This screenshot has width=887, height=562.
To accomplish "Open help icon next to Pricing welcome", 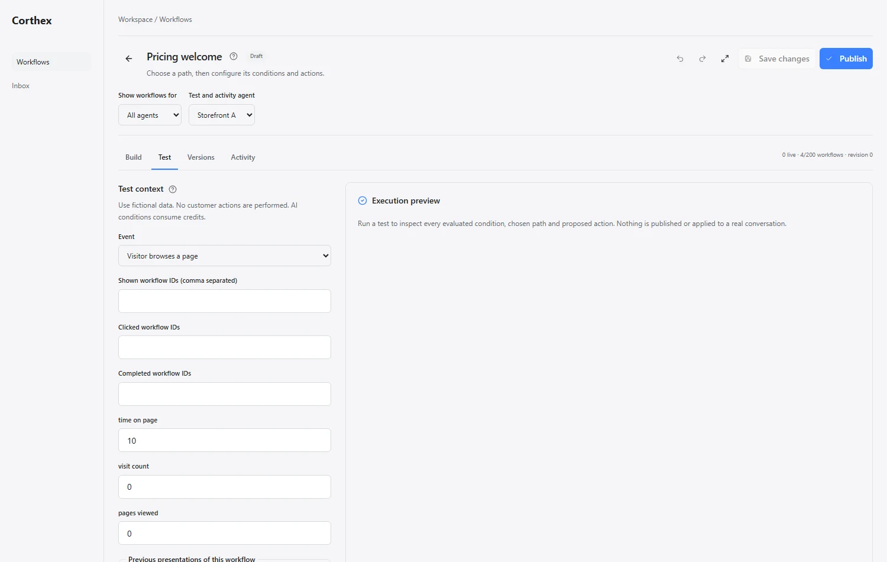I will [234, 56].
